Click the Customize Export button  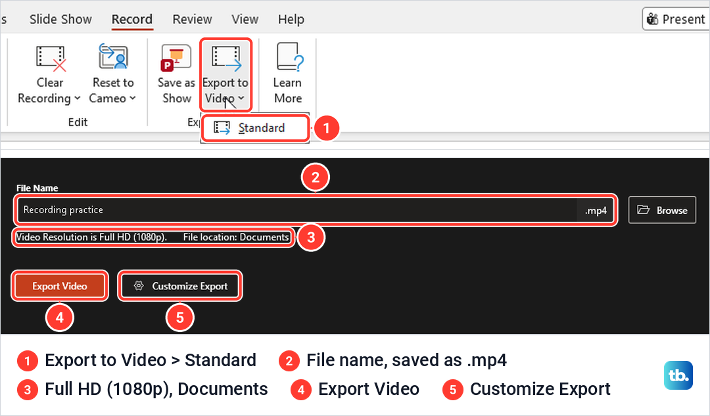180,286
